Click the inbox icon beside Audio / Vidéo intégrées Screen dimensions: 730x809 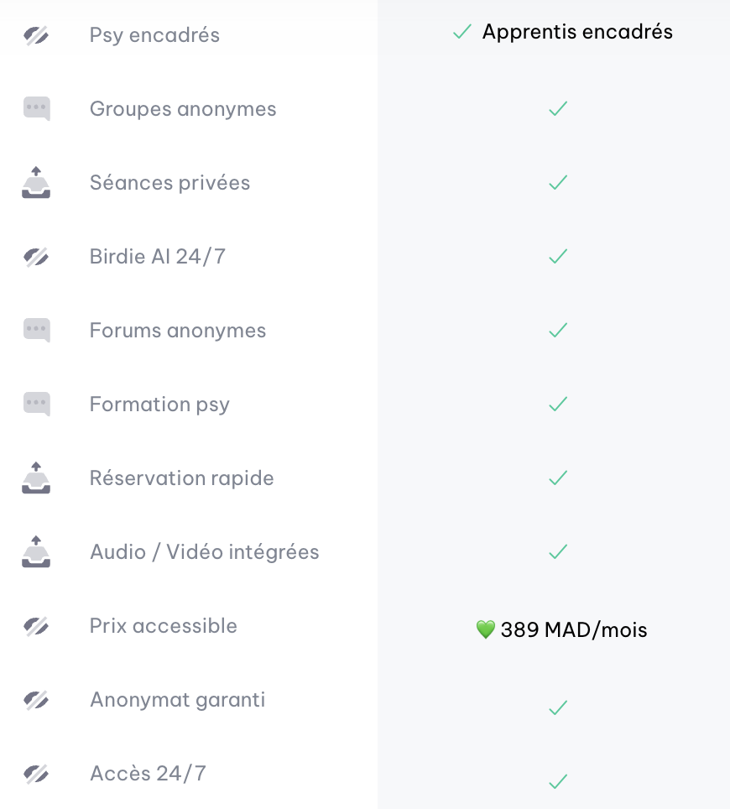pos(36,552)
